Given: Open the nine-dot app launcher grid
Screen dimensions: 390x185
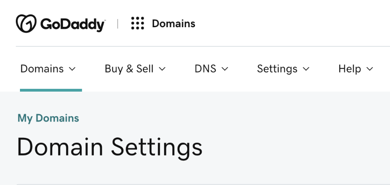Looking at the screenshot, I should [x=137, y=24].
